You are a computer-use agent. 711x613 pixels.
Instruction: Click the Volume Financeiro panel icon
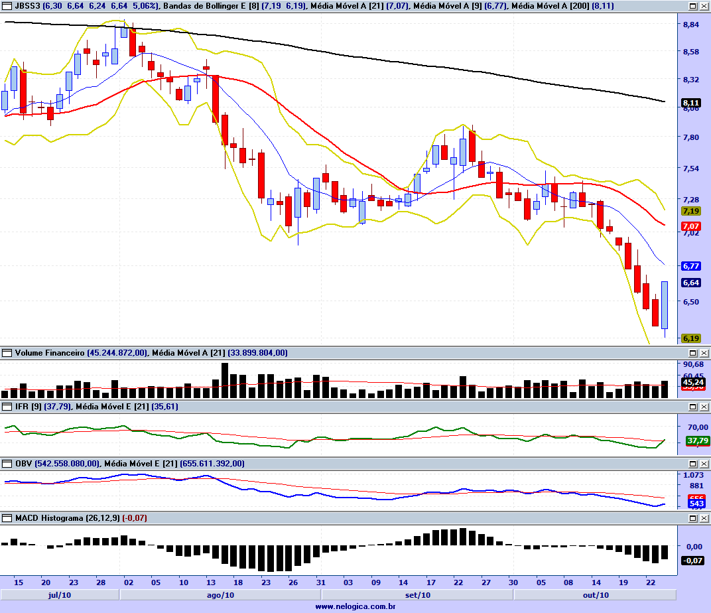click(x=7, y=353)
